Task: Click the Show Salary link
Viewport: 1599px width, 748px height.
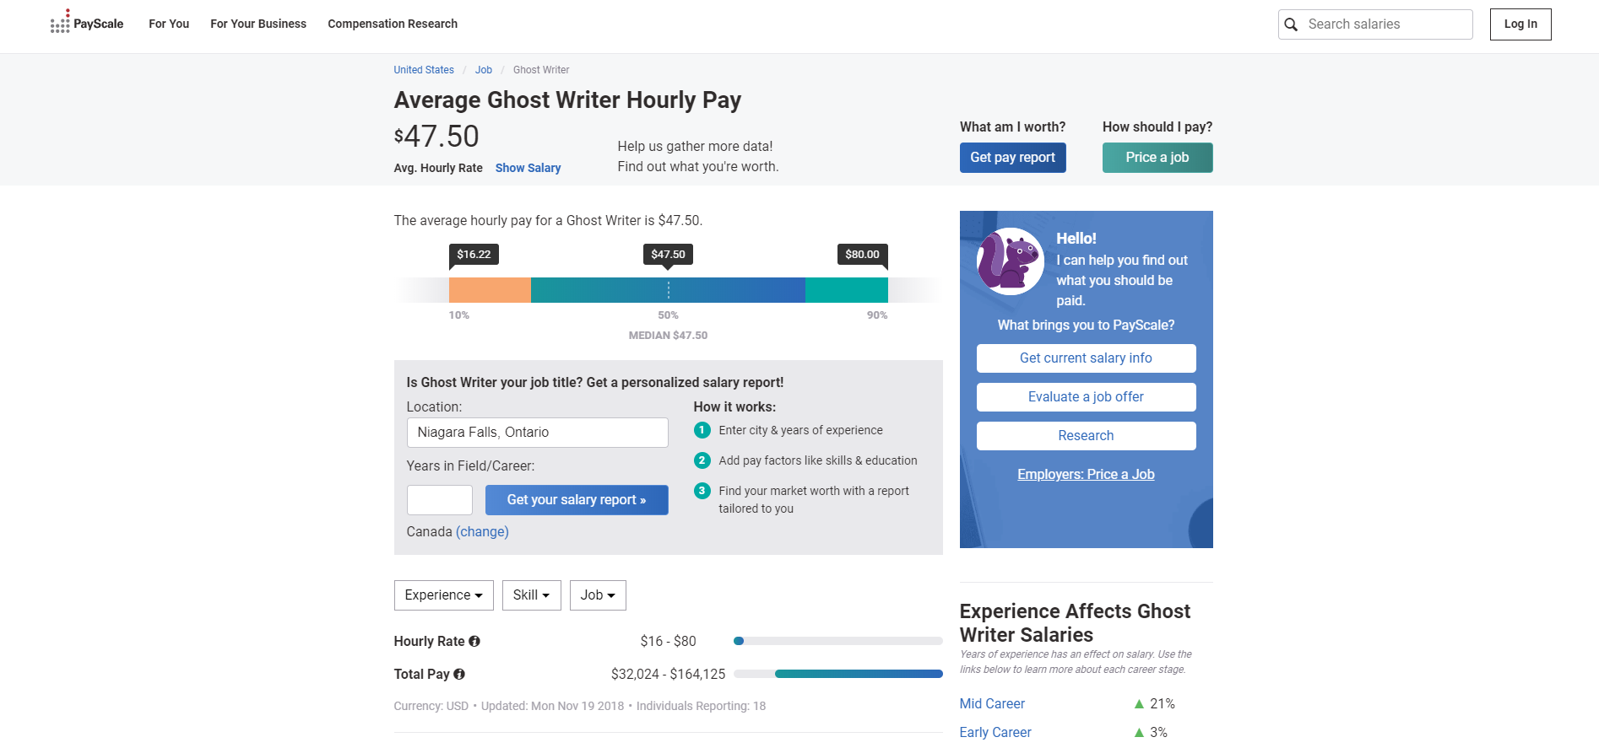Action: click(x=528, y=168)
